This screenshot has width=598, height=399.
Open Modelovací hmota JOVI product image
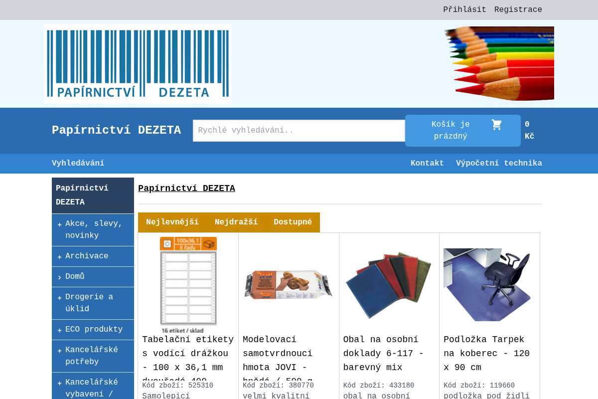(289, 285)
